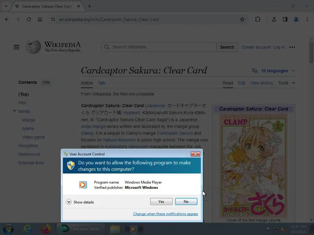
Task: Jump to (Top) in contents
Action: [x=24, y=94]
